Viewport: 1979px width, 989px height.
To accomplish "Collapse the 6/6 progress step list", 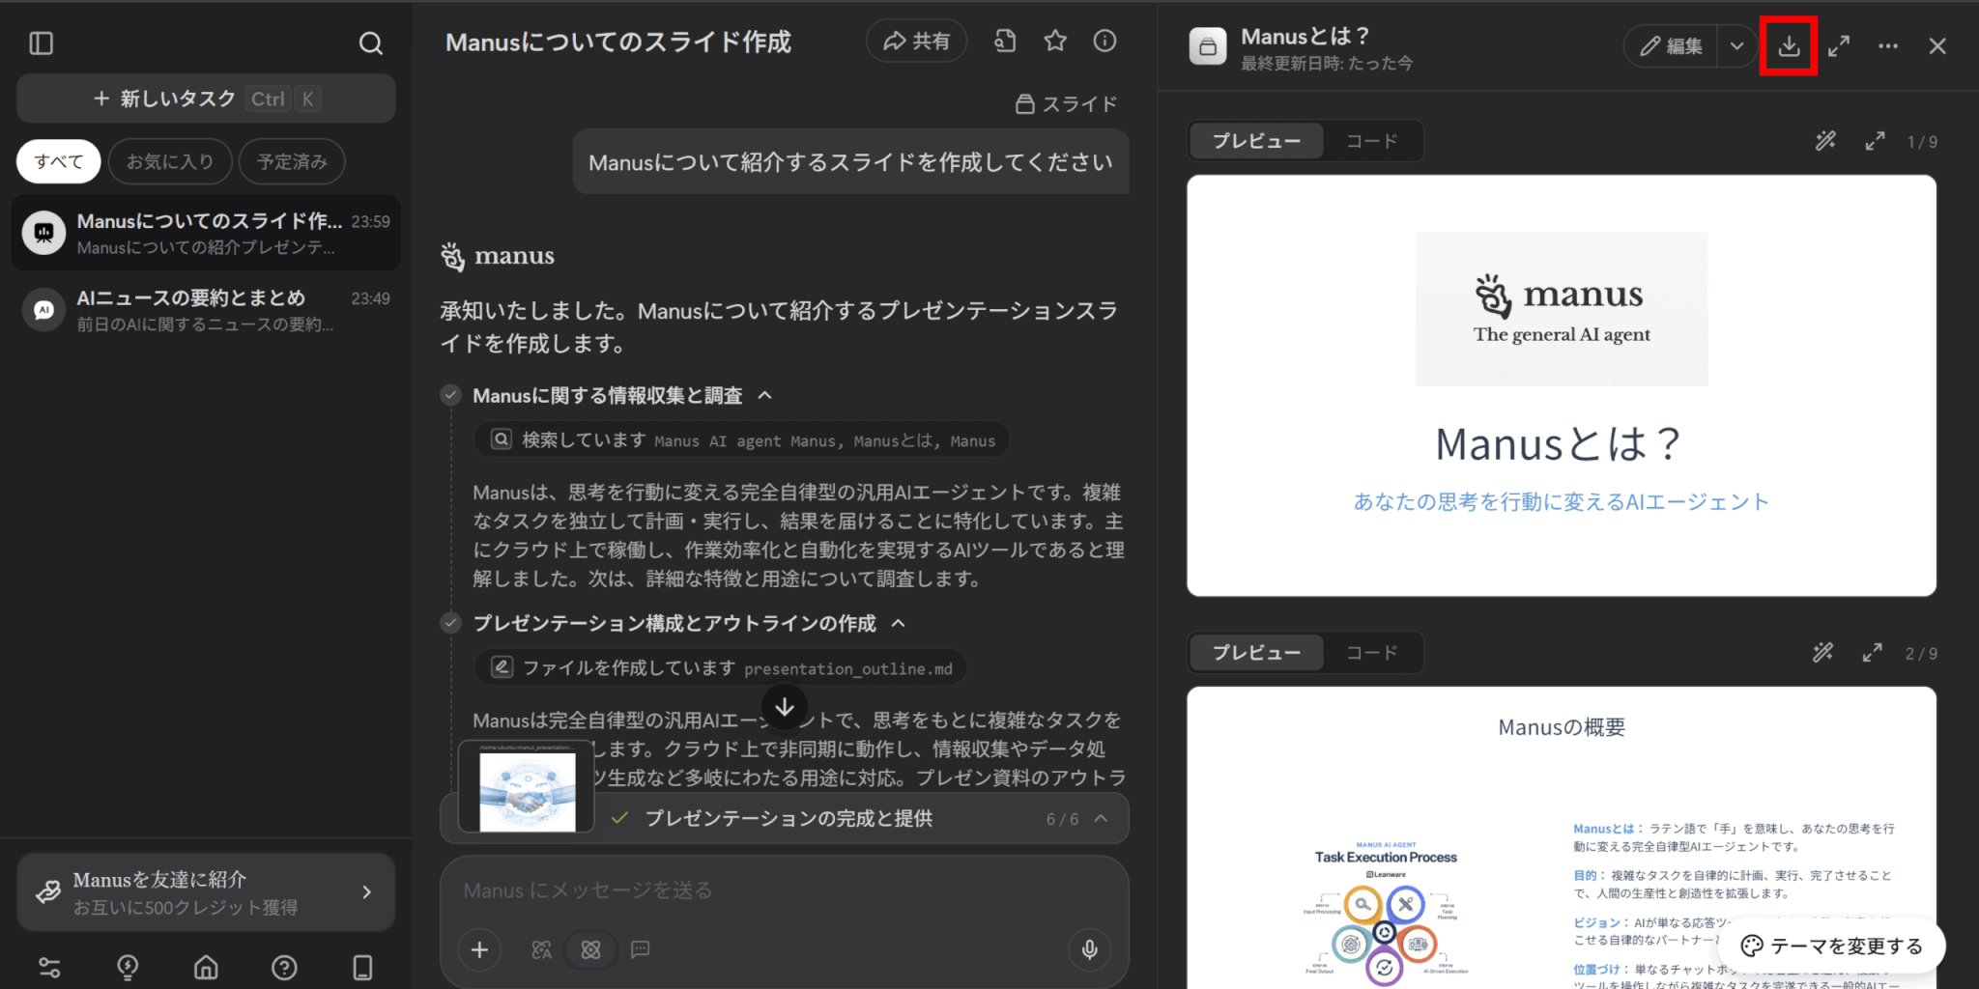I will coord(1101,818).
